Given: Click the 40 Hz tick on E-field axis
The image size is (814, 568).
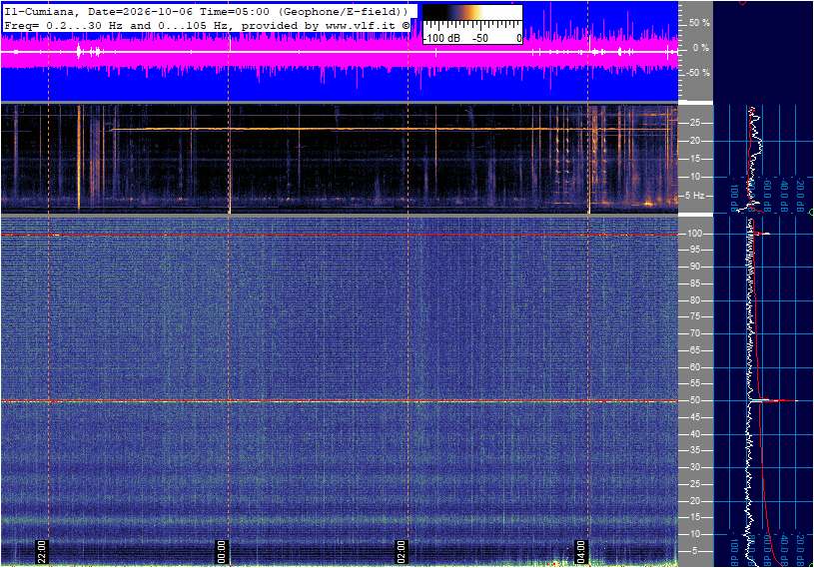Looking at the screenshot, I should 694,434.
